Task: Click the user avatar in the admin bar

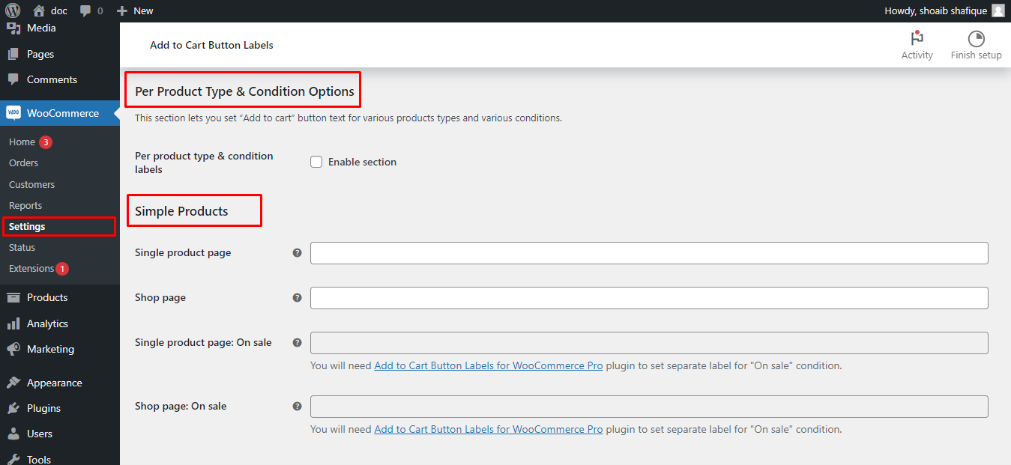Action: tap(998, 10)
